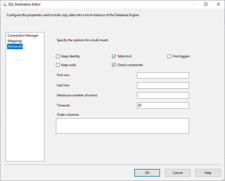Enable the Keep nulls checkbox

click(x=58, y=65)
